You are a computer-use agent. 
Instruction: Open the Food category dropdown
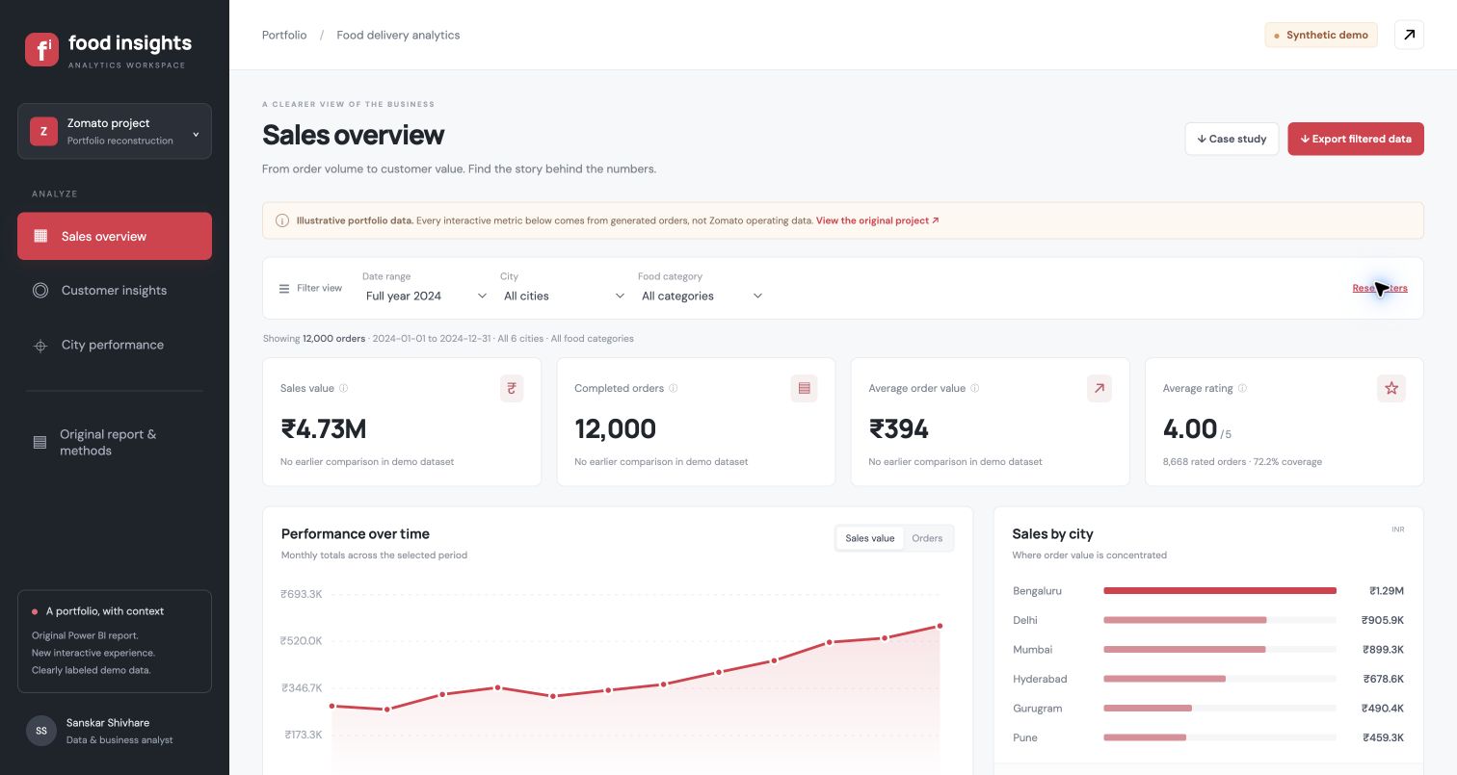click(702, 296)
